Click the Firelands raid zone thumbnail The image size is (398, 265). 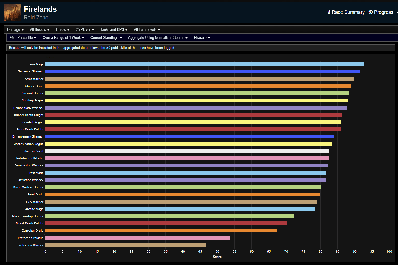13,12
